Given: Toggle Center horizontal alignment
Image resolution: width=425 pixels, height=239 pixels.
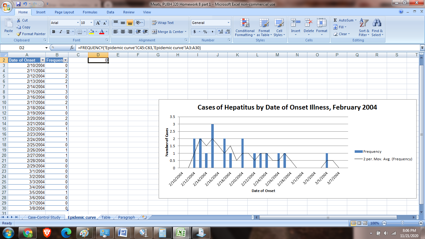Looking at the screenshot, I should pyautogui.click(x=123, y=32).
